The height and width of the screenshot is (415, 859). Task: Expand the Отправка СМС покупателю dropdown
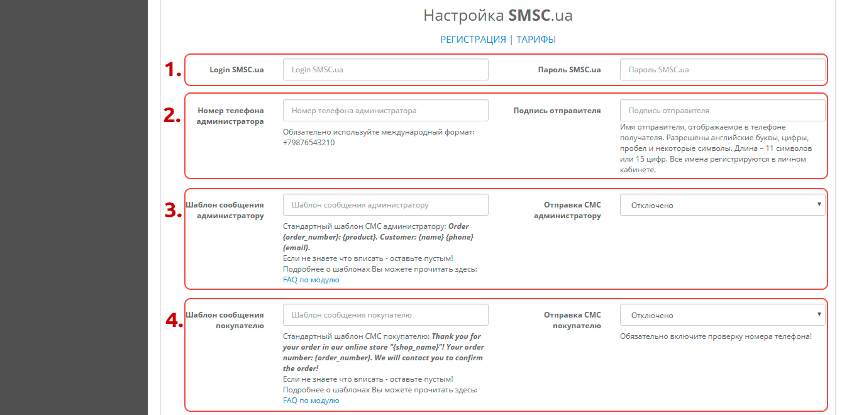[722, 315]
